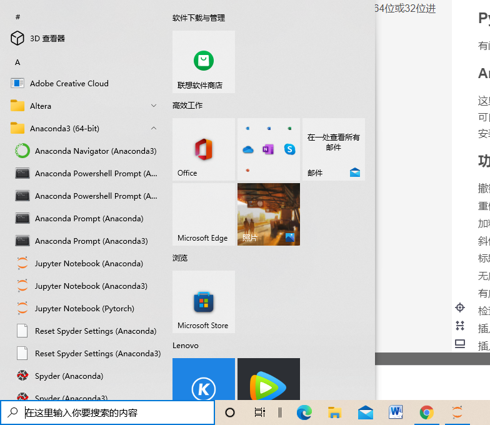Switch to Jupyter on taskbar
The height and width of the screenshot is (425, 490).
pos(457,412)
